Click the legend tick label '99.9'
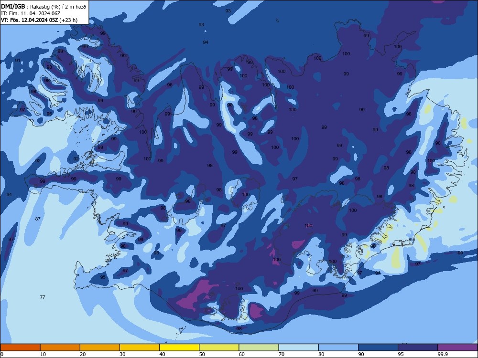This screenshot has height=358, width=478. click(443, 354)
